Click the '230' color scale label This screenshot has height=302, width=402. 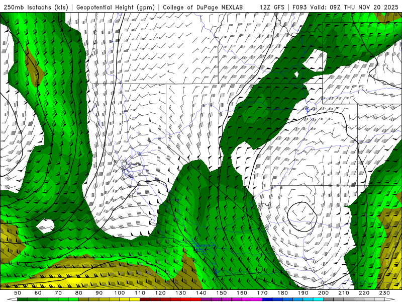point(384,293)
